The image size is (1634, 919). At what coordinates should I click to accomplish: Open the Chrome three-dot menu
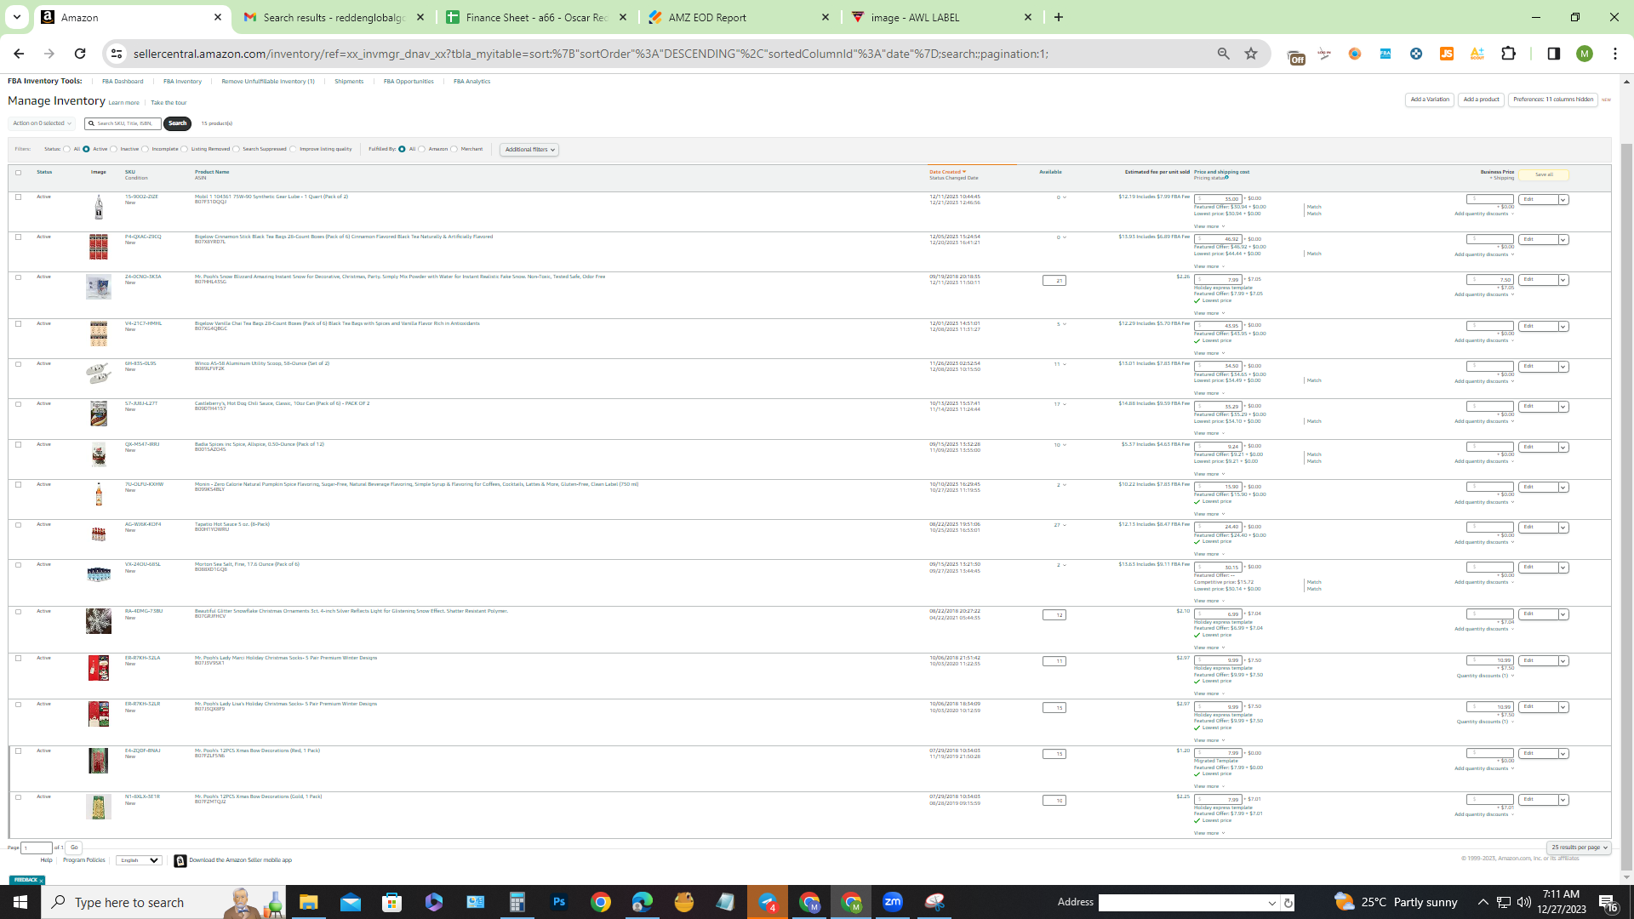tap(1614, 54)
